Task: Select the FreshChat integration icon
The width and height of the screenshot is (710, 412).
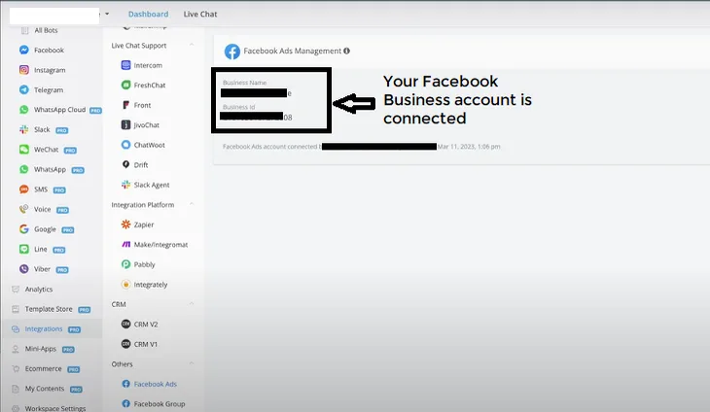Action: (x=125, y=85)
